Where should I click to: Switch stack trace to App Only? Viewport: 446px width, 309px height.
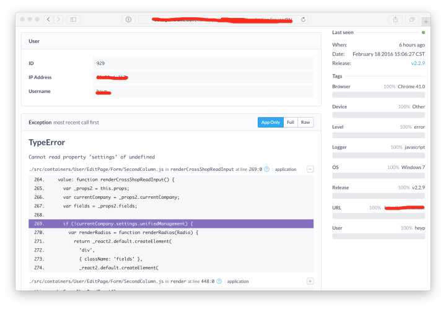click(271, 122)
